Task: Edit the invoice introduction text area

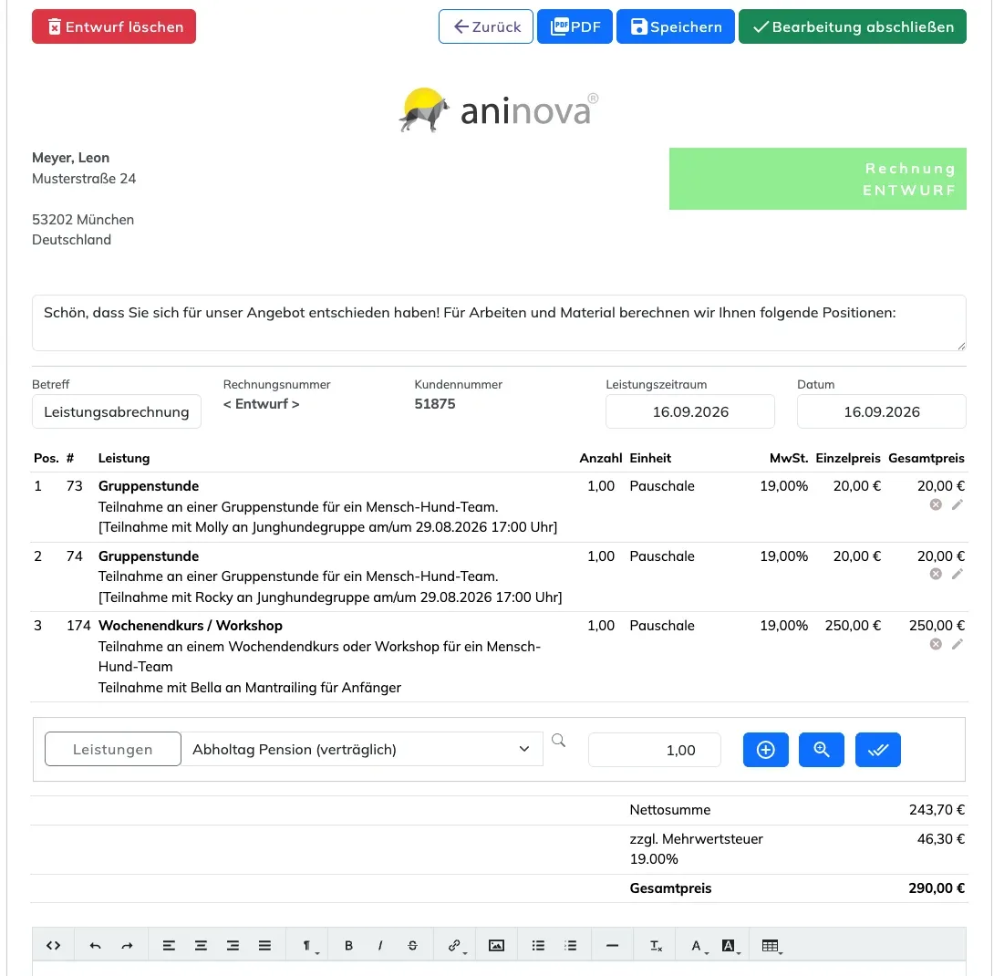Action: click(499, 323)
